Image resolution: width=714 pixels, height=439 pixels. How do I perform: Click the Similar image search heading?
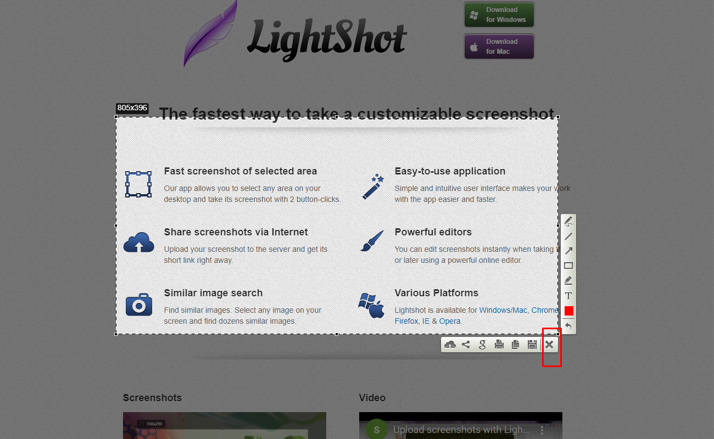[214, 293]
